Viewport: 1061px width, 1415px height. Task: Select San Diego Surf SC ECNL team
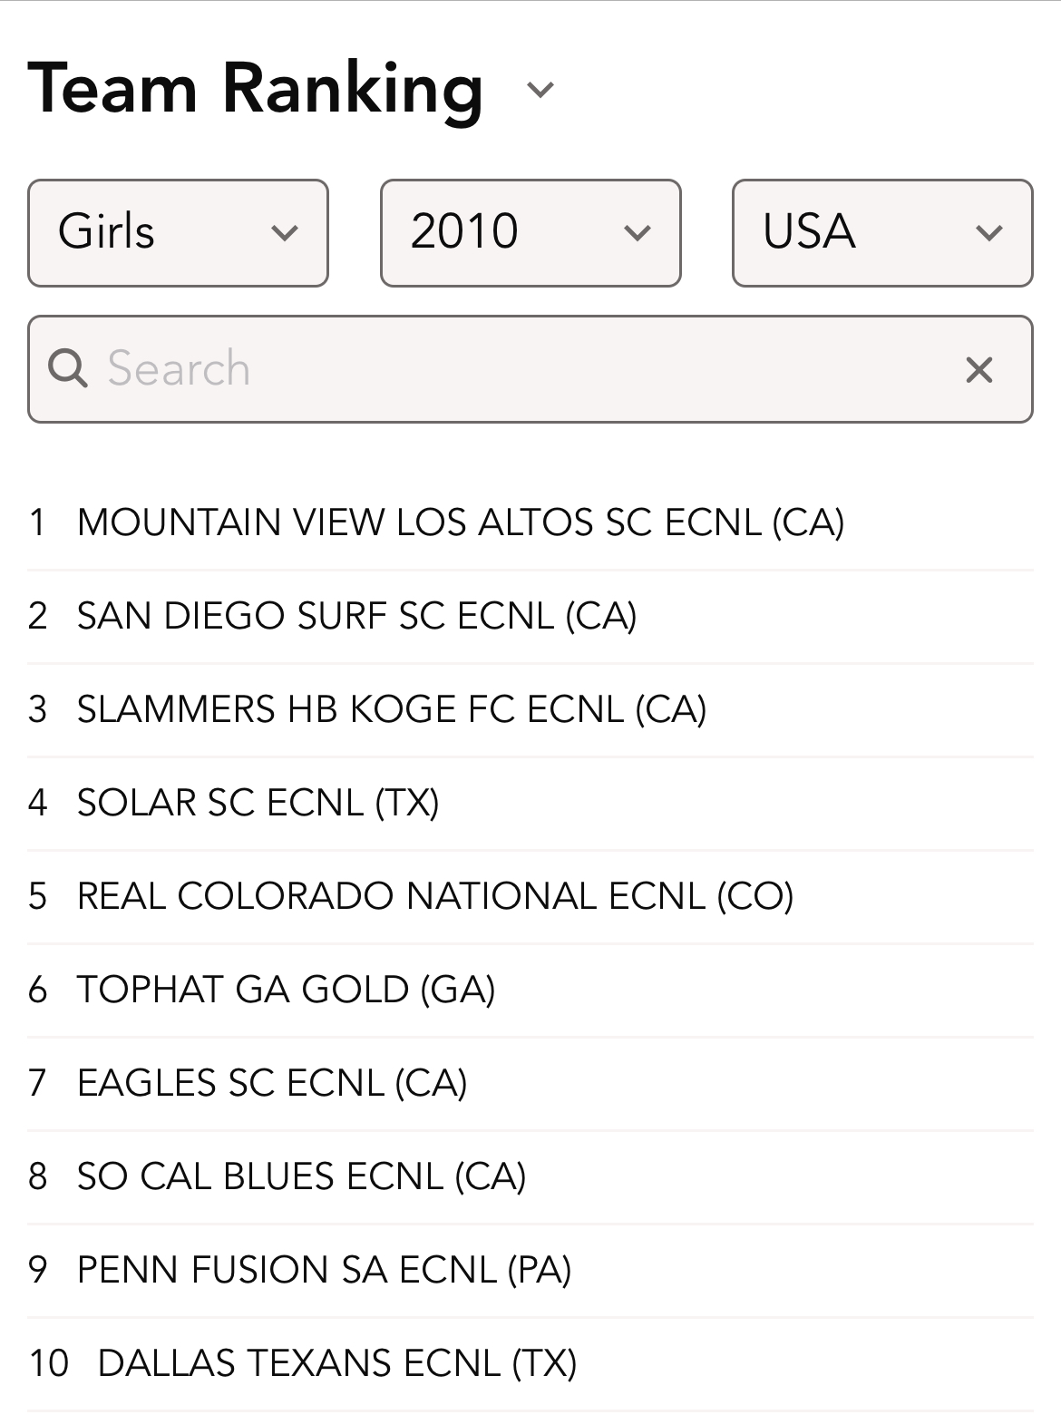[356, 616]
